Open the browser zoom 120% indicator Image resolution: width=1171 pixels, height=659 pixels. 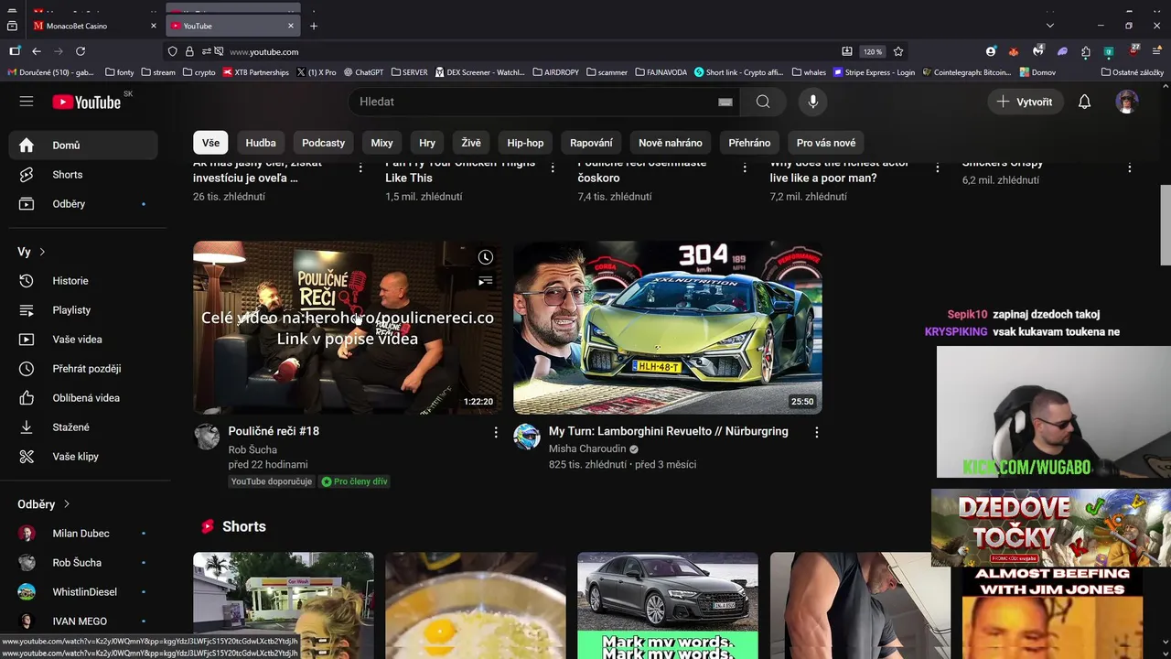click(x=873, y=51)
